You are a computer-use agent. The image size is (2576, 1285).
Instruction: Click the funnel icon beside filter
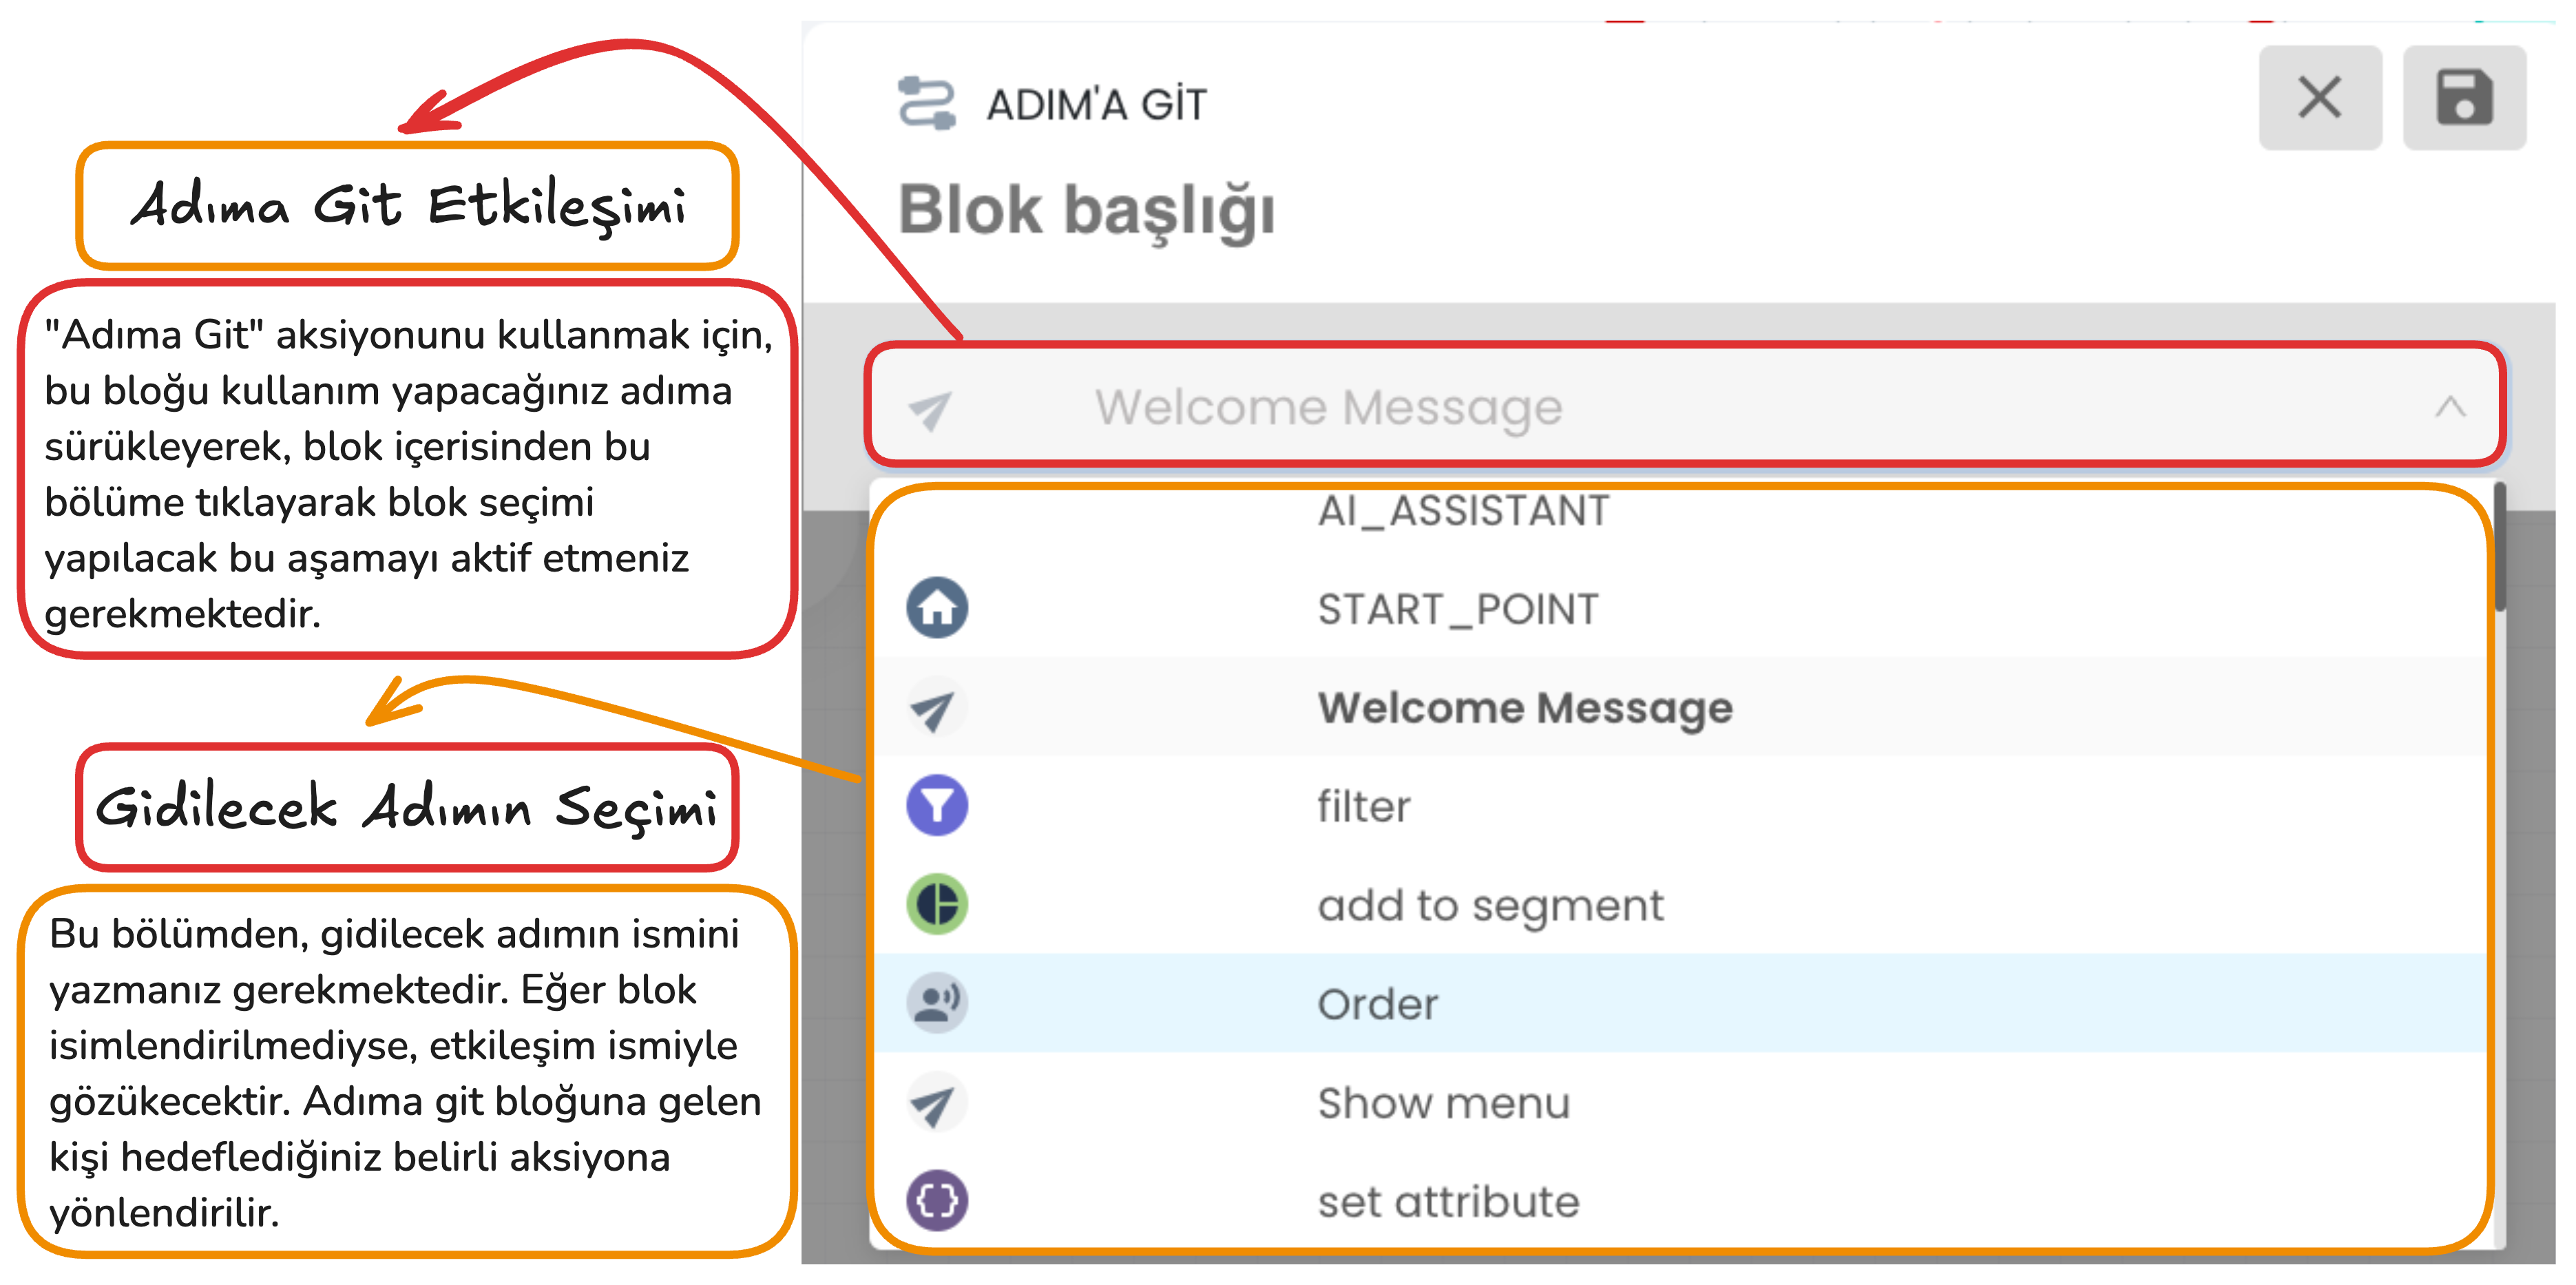[x=937, y=805]
